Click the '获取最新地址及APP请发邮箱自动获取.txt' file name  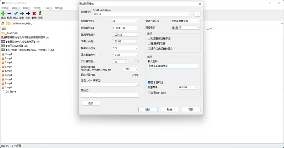[x=27, y=37]
